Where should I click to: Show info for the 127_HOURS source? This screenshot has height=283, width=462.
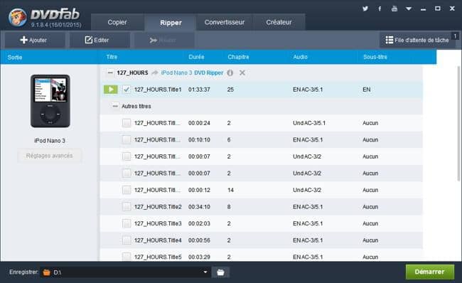(x=230, y=73)
